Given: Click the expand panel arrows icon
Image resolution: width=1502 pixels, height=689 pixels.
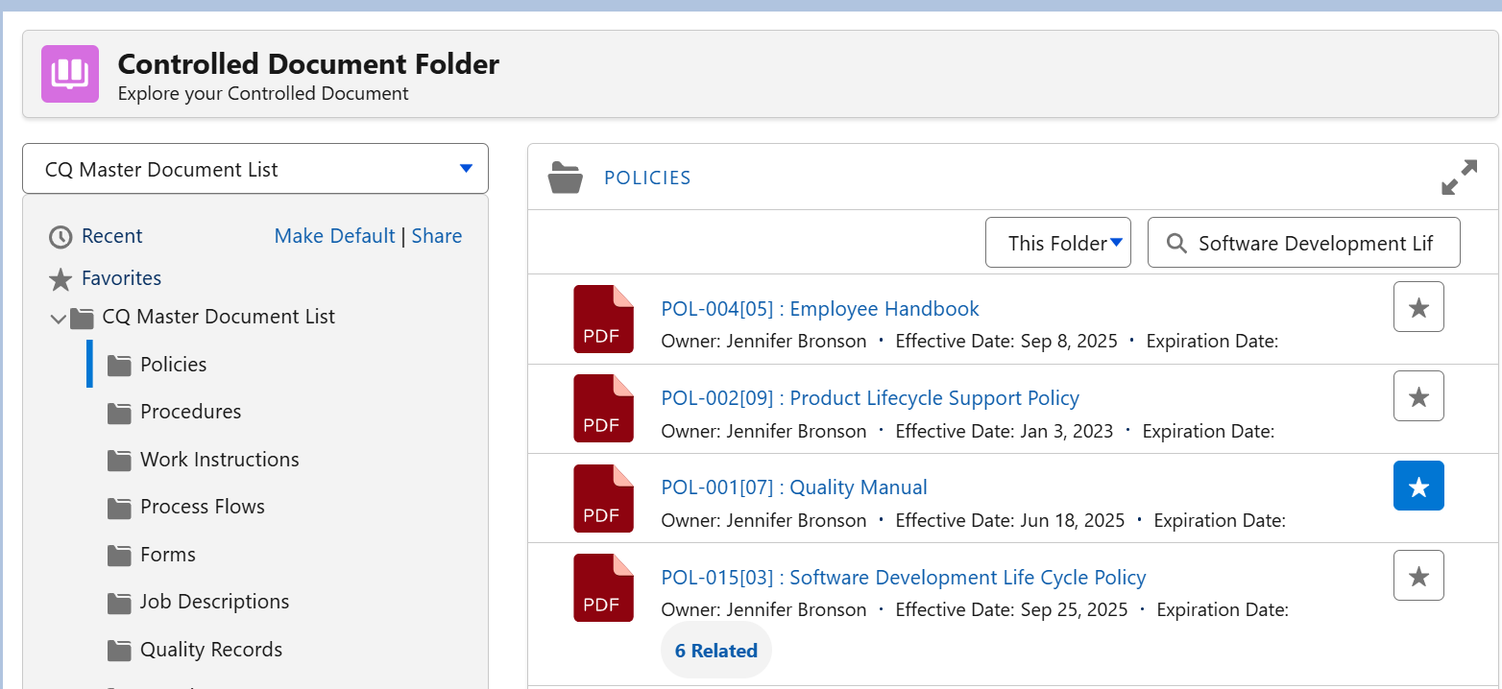Looking at the screenshot, I should pyautogui.click(x=1459, y=178).
